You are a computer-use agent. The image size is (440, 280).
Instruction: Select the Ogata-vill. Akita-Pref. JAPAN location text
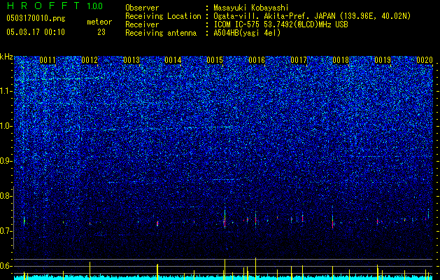click(x=312, y=16)
